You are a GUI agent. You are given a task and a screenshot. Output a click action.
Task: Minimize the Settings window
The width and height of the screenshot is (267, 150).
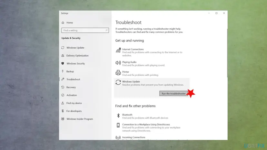[209, 13]
